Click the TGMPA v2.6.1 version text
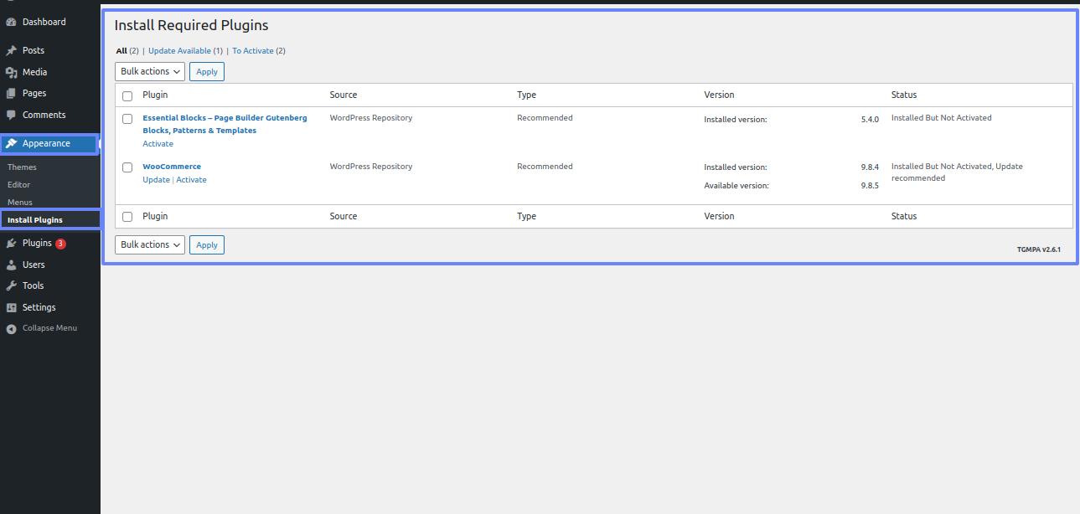This screenshot has height=514, width=1080. 1039,249
